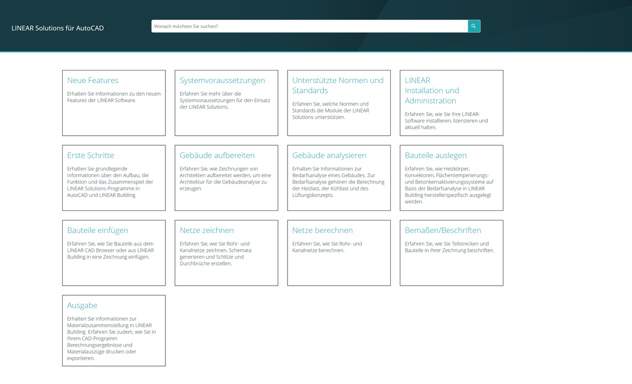Open the Bauteile auslegen heading
The width and height of the screenshot is (632, 384).
tap(436, 155)
